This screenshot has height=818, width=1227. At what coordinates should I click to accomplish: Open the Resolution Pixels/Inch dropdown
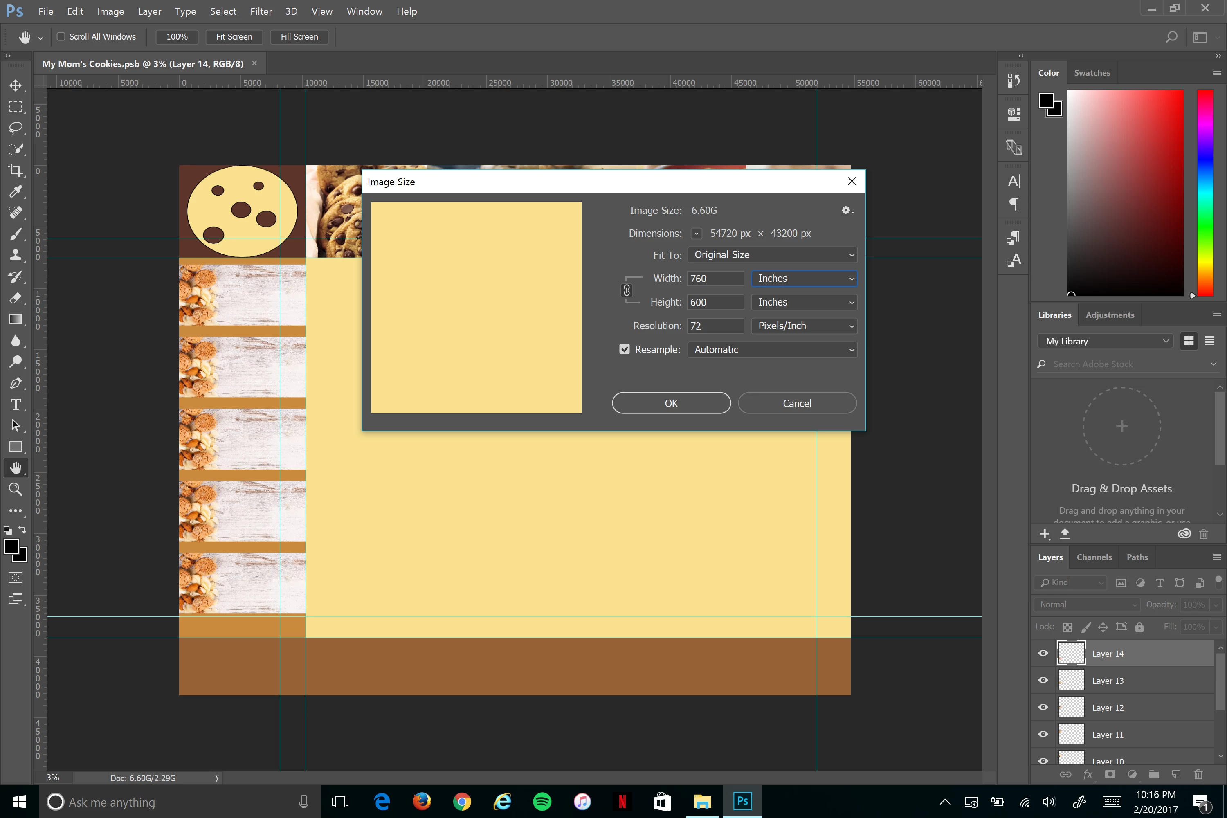pyautogui.click(x=803, y=326)
